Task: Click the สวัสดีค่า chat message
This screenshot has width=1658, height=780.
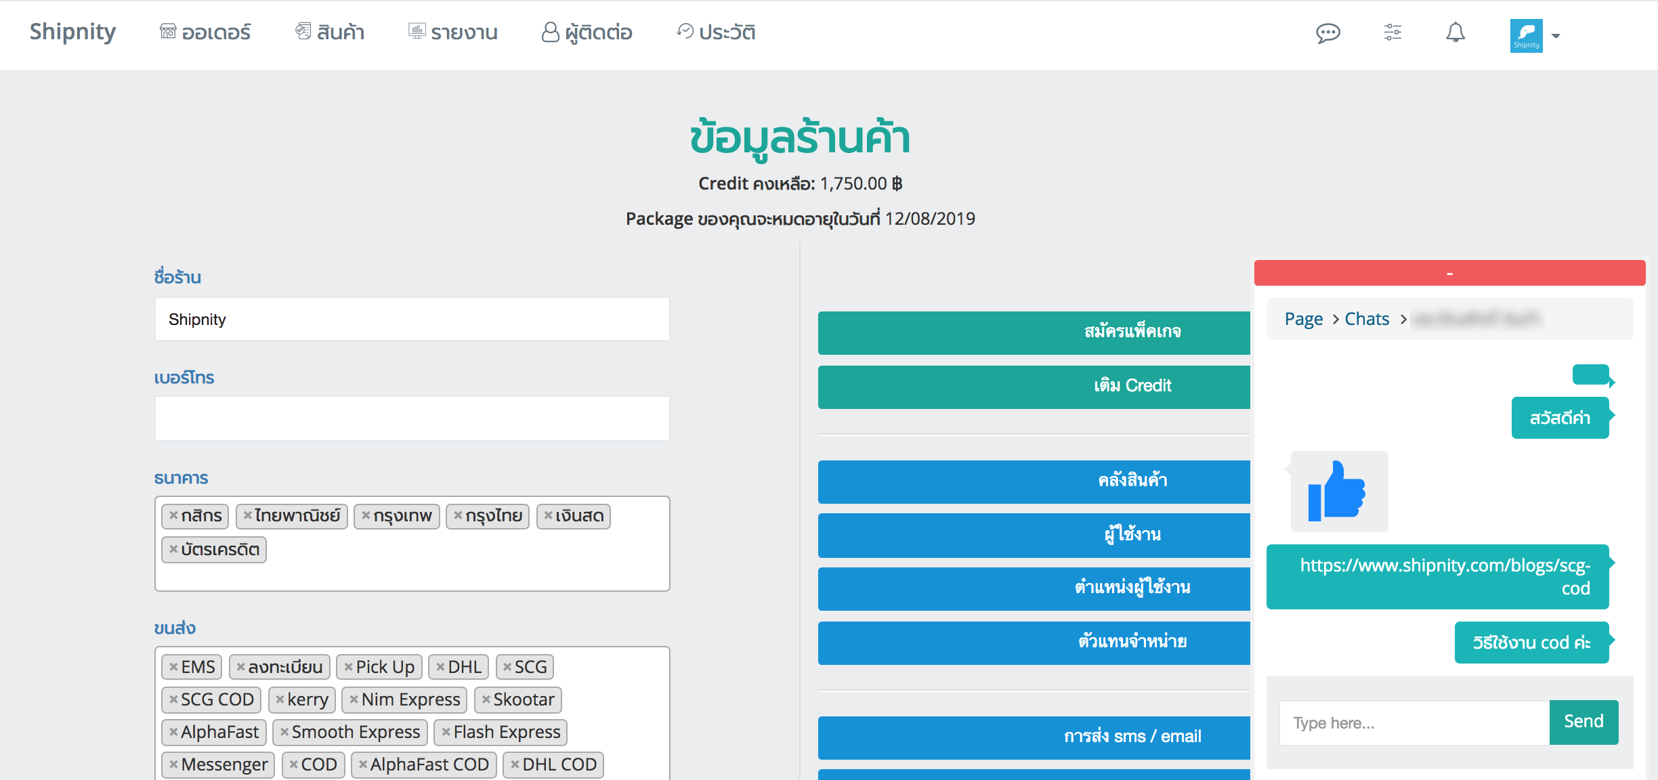Action: point(1560,418)
